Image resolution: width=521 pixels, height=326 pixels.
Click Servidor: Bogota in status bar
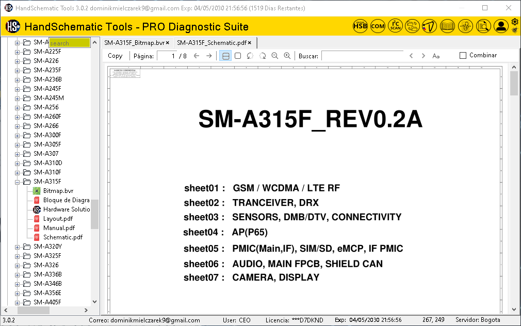(478, 320)
